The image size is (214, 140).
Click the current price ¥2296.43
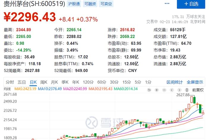(30, 17)
